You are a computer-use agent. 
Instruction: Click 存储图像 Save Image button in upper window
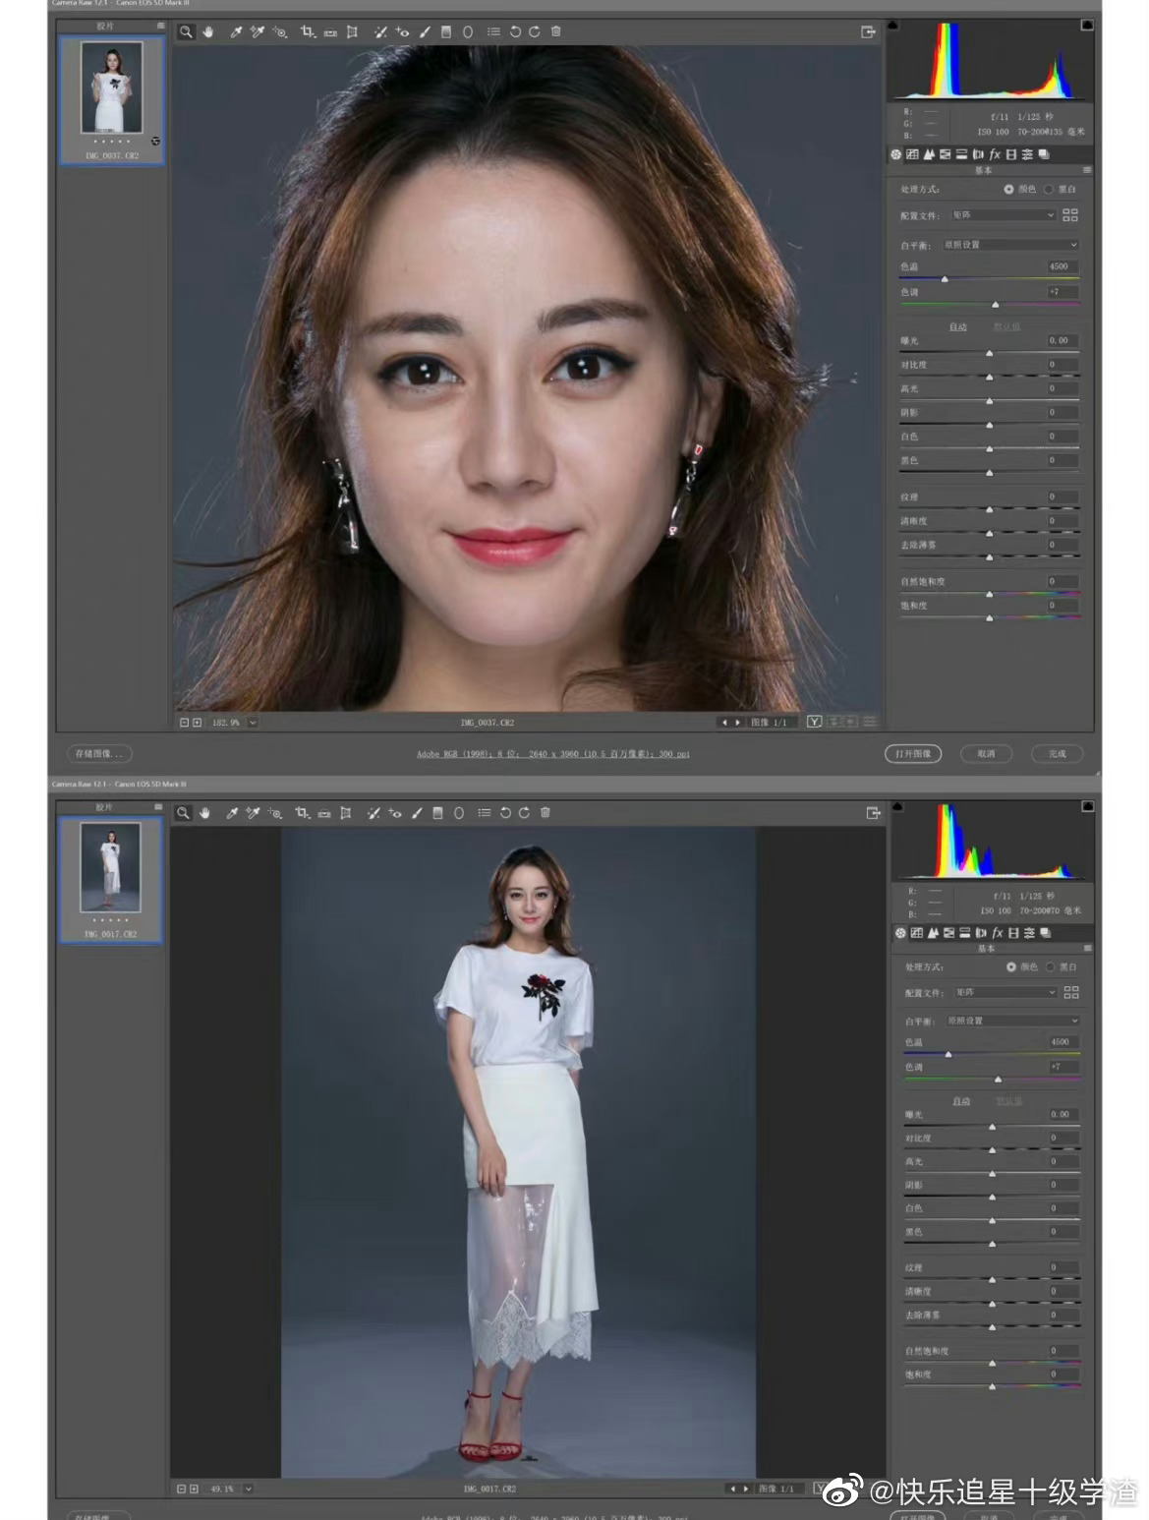[x=99, y=753]
